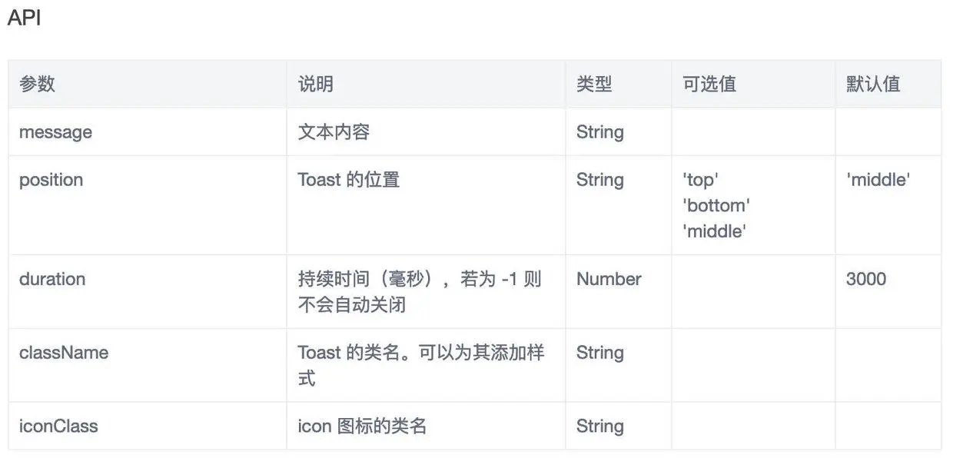Click the 'middle' default value cell
The height and width of the screenshot is (458, 953).
tap(878, 180)
